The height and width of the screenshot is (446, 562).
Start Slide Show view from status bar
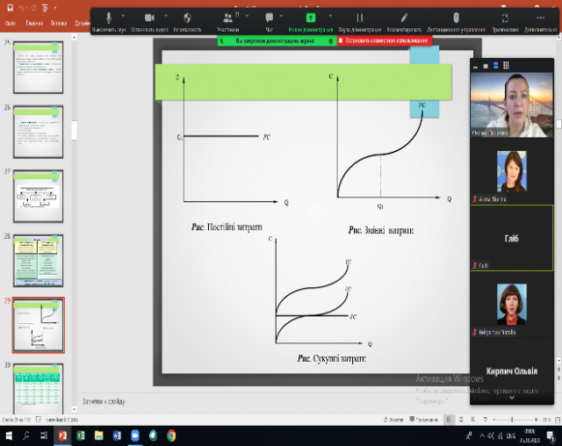[x=485, y=420]
